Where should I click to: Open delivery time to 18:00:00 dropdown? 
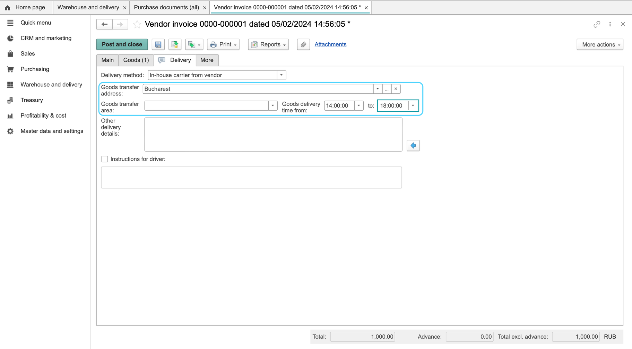(x=413, y=105)
